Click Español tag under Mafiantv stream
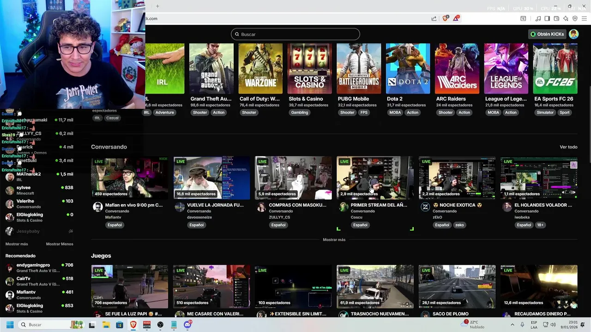Image resolution: width=591 pixels, height=332 pixels. tap(115, 225)
